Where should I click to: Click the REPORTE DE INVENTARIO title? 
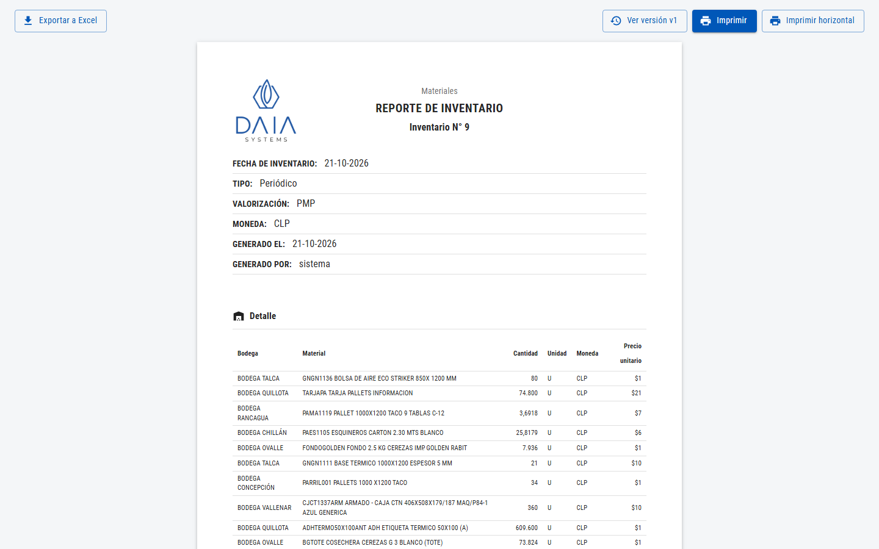[440, 108]
